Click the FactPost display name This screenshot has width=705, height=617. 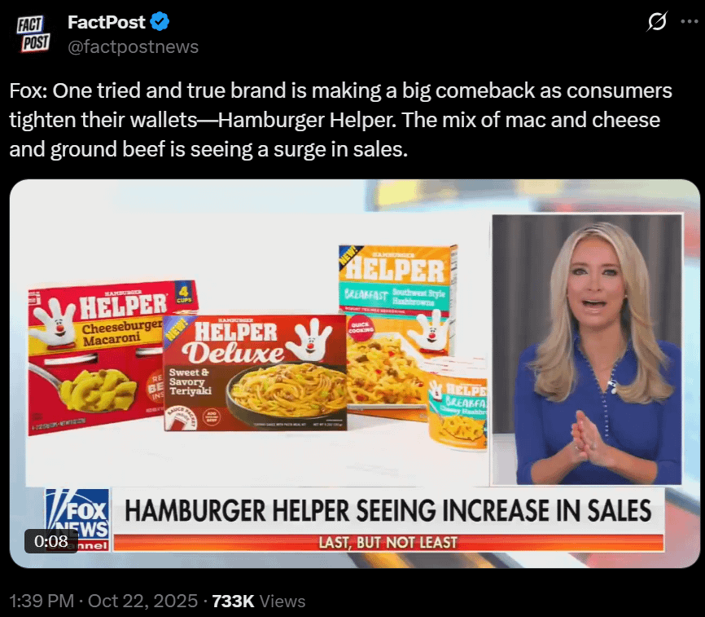click(x=107, y=22)
